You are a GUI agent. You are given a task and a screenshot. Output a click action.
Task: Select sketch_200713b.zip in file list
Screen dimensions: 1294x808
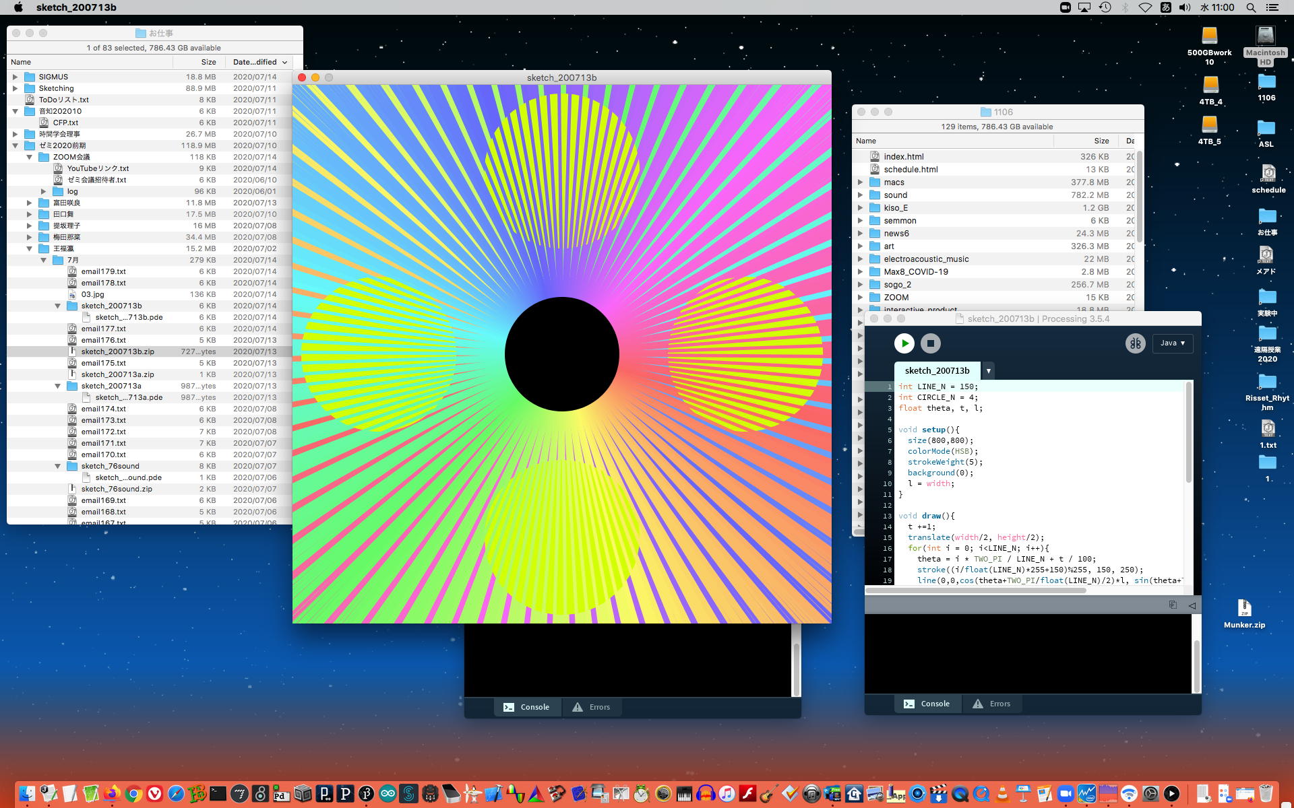(117, 351)
